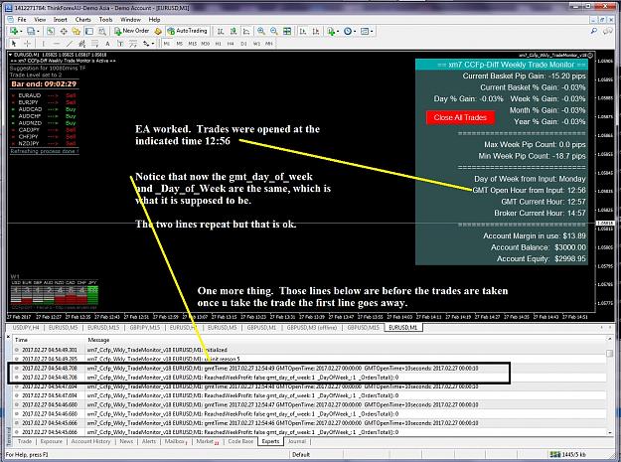Image resolution: width=621 pixels, height=462 pixels.
Task: Open the Strategy Tester magnifier icon
Action: [102, 31]
